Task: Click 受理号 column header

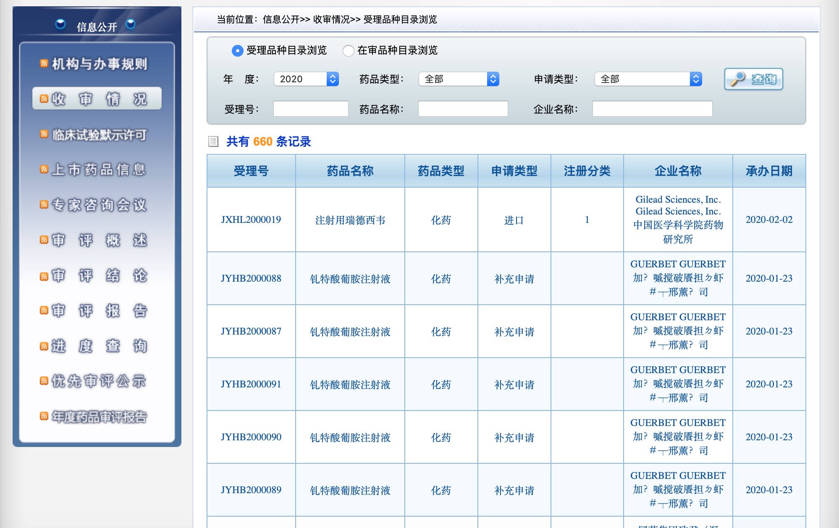Action: click(251, 171)
